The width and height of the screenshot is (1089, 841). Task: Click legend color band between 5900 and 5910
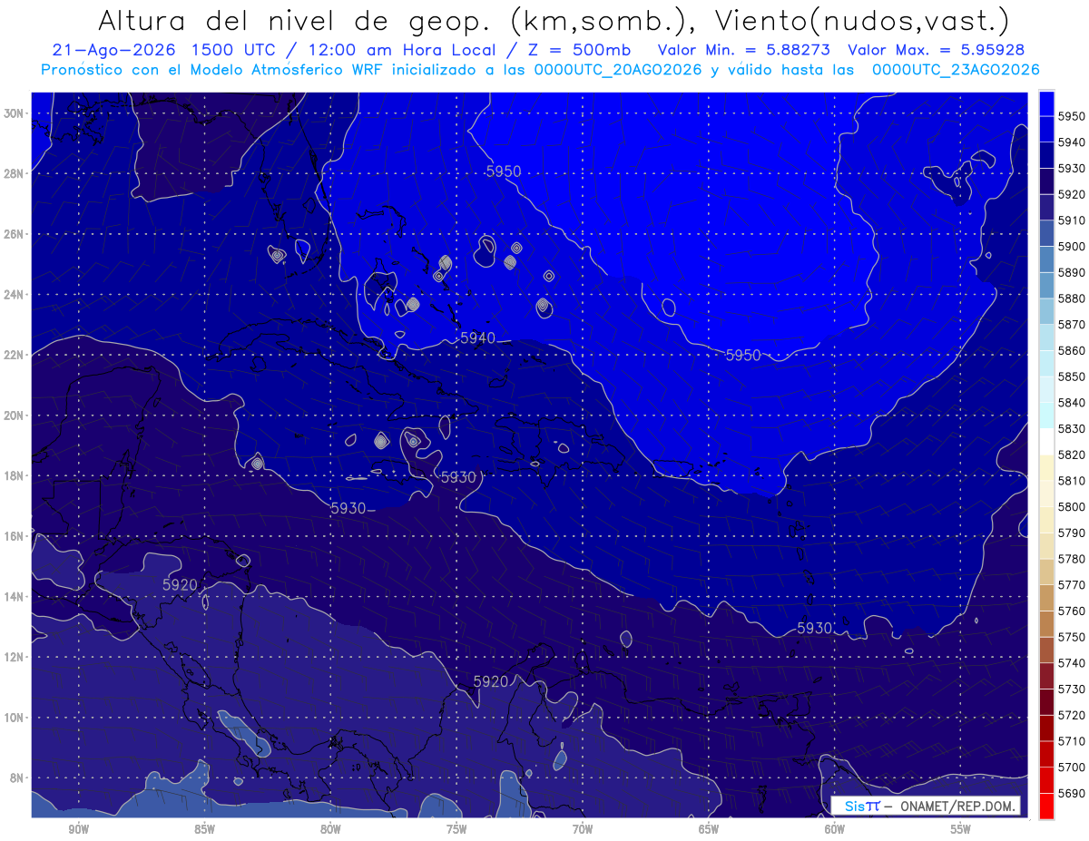tap(1046, 233)
